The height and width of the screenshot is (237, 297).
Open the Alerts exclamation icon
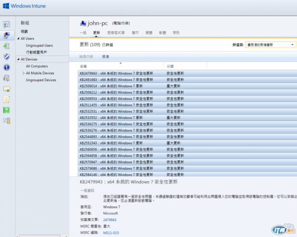click(6, 67)
